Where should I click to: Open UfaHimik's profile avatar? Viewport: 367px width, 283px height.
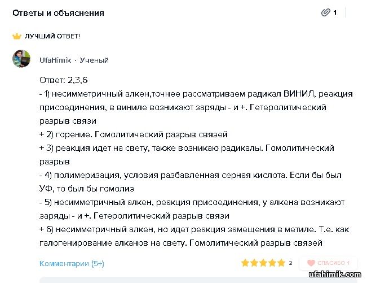tap(21, 59)
